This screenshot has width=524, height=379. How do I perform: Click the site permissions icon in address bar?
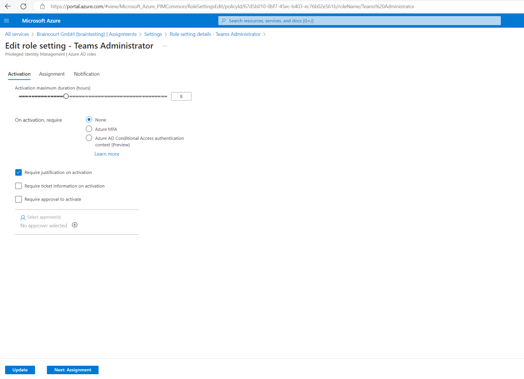click(42, 6)
